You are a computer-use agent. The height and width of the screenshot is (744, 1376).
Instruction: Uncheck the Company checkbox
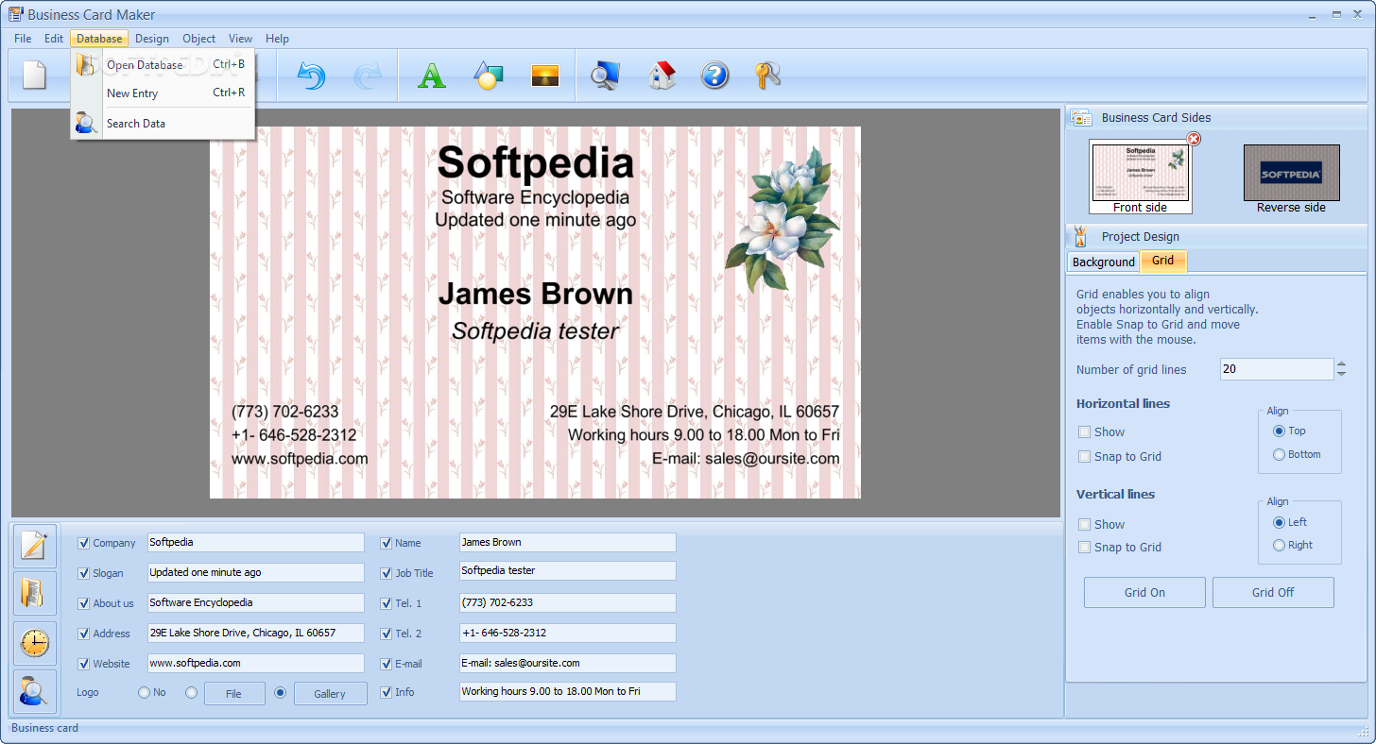[84, 543]
